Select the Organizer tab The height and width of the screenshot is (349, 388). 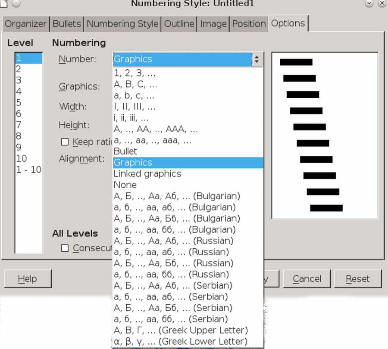25,24
